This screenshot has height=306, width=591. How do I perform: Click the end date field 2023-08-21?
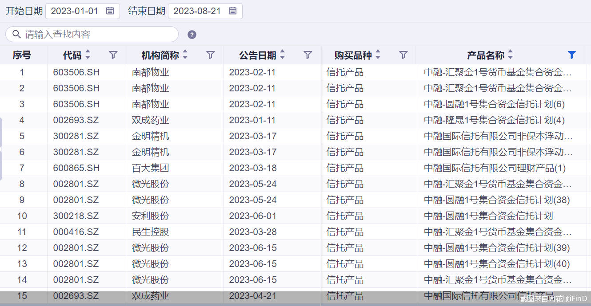205,11
